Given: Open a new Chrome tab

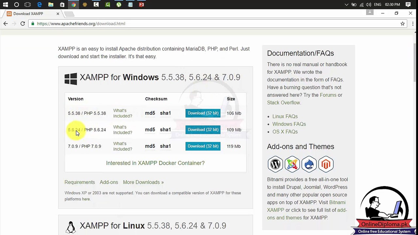Looking at the screenshot, I should click(x=69, y=14).
